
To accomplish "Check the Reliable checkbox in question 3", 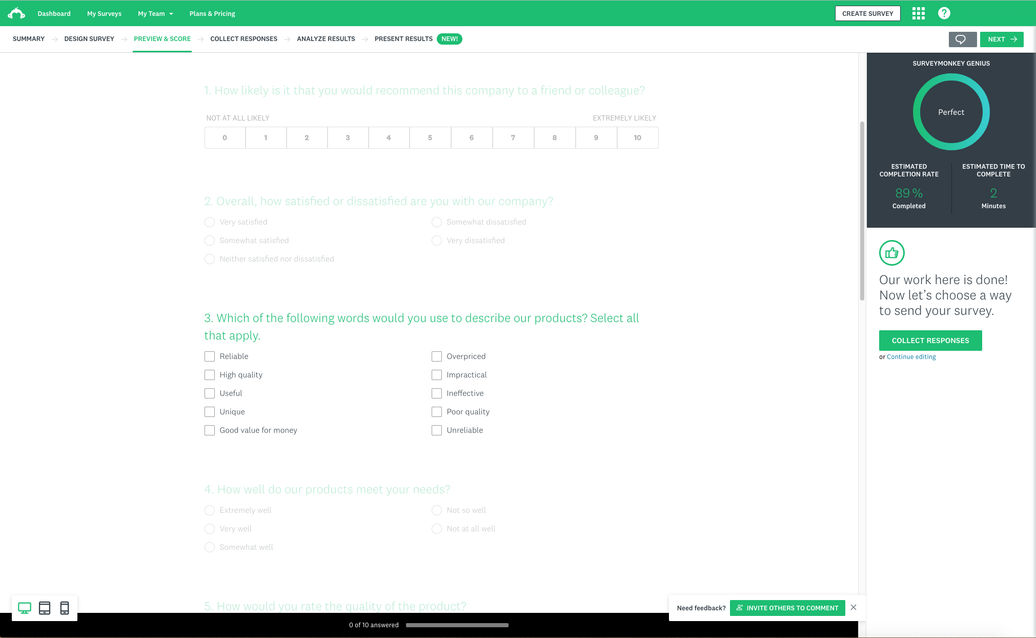I will [x=210, y=356].
